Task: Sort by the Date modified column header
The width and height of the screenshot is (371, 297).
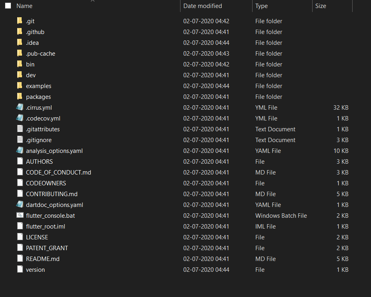Action: [x=203, y=6]
